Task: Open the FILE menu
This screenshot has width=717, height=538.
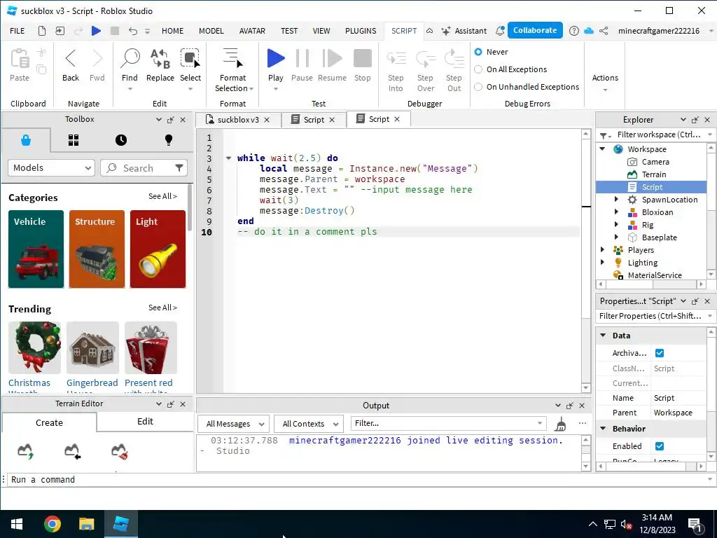Action: pyautogui.click(x=18, y=31)
